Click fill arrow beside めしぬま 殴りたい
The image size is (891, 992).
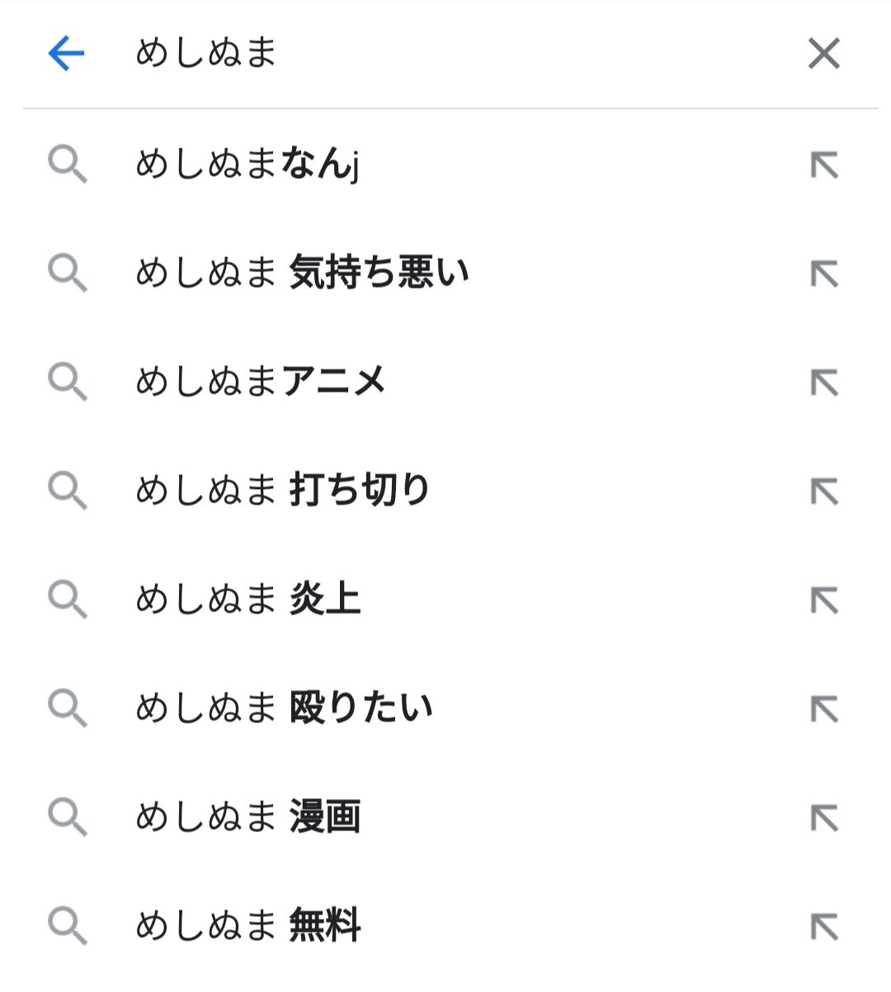click(824, 709)
